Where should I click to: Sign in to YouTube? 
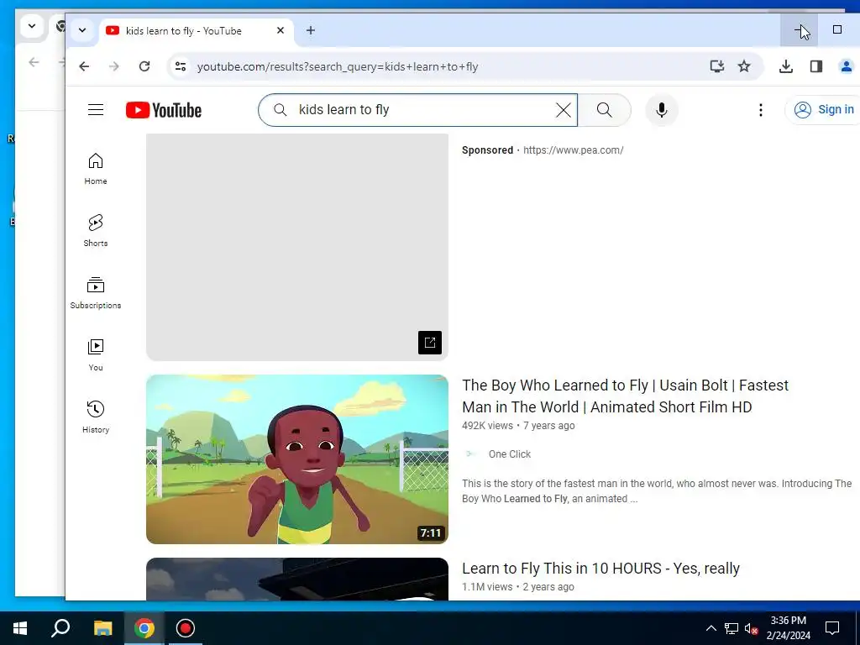coord(823,110)
